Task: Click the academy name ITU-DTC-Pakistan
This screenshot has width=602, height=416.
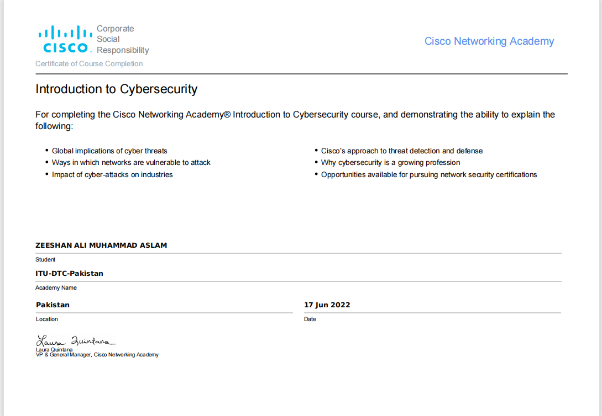Action: (x=69, y=274)
